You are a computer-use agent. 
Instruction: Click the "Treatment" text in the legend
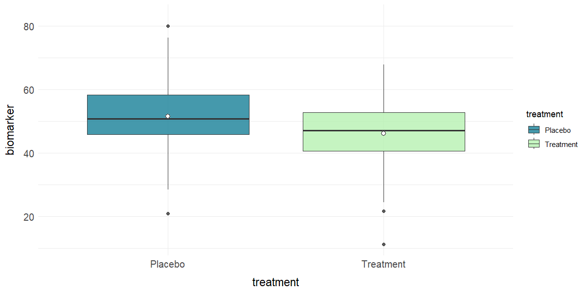click(x=561, y=145)
